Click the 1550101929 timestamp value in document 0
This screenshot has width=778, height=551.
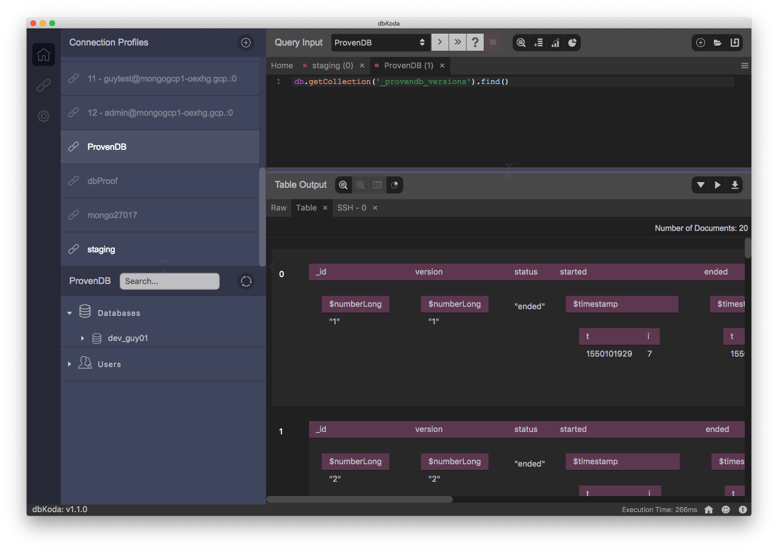point(609,354)
